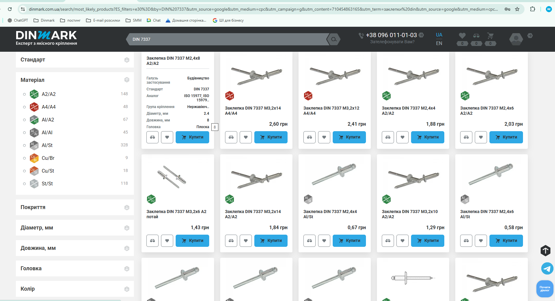Open the SMM bookmarks folder
Image resolution: width=555 pixels, height=301 pixels.
[x=134, y=20]
